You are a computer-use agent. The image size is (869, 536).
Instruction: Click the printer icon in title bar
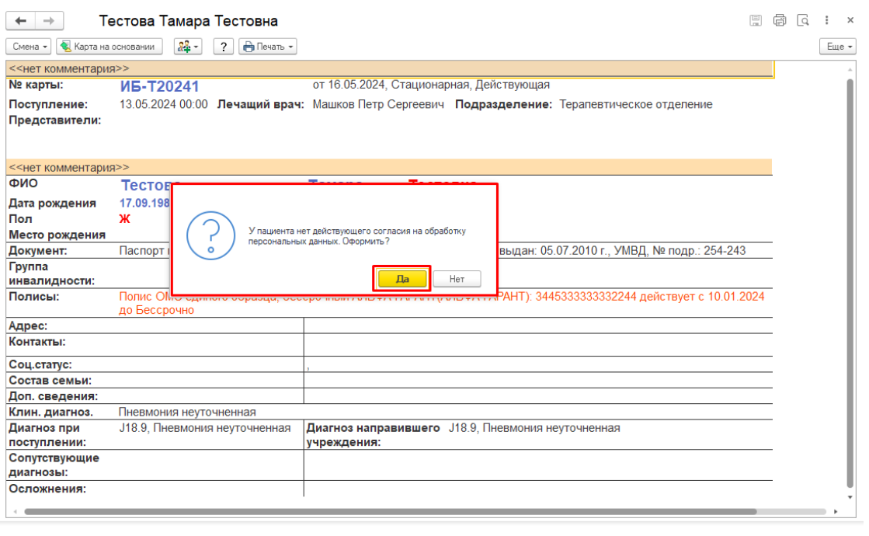click(x=780, y=21)
